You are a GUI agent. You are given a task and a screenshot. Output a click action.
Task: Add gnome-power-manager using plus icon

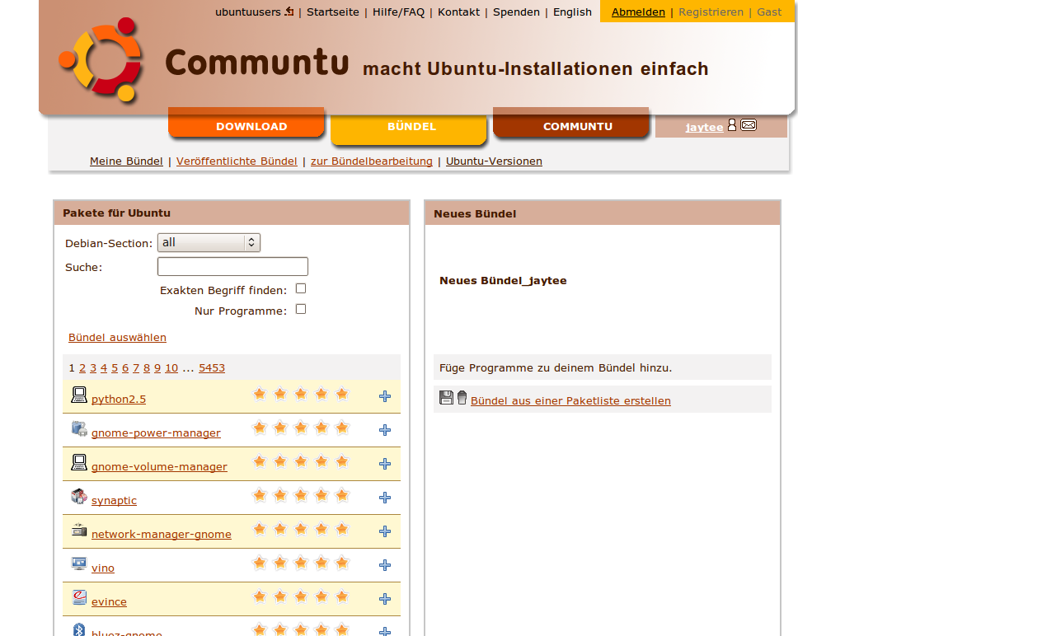[385, 430]
